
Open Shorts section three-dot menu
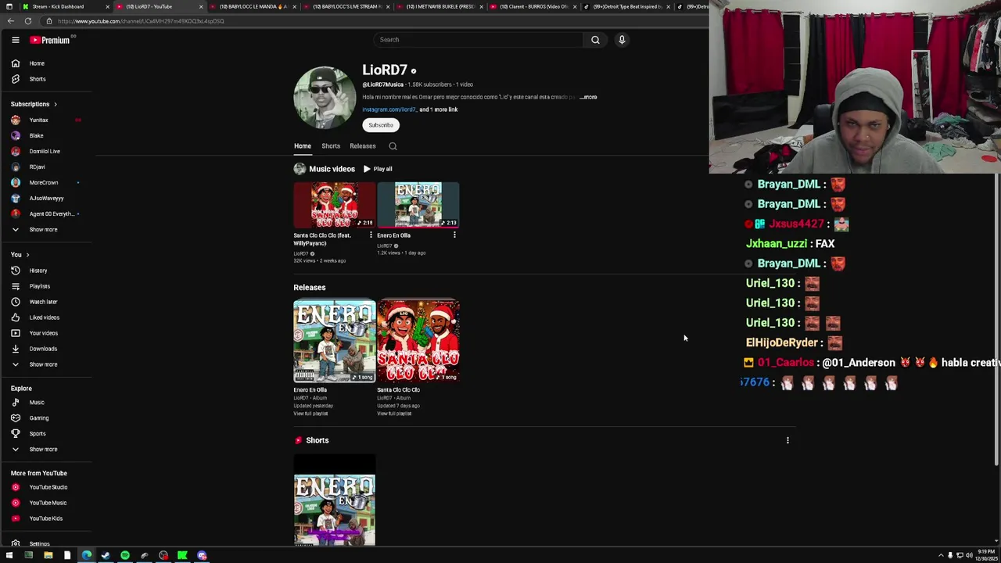tap(788, 441)
